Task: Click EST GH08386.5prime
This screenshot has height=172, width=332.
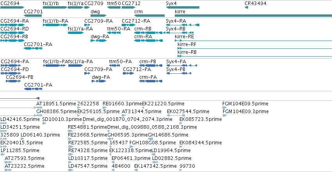Action: coord(57,112)
